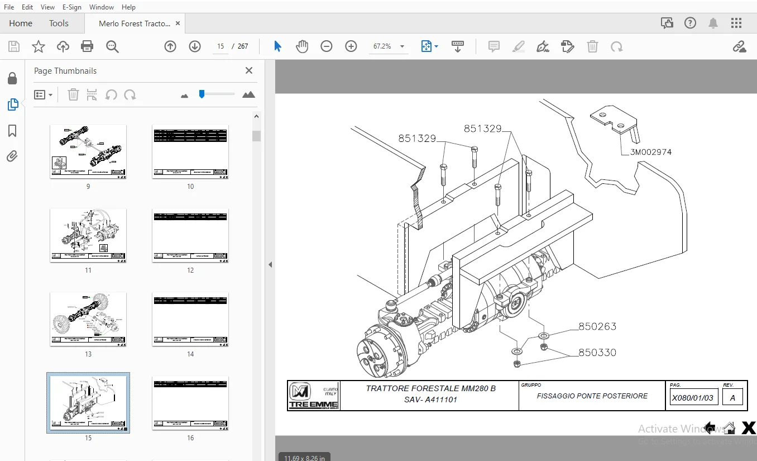This screenshot has width=757, height=461.
Task: Select the arrow Selection tool
Action: point(277,46)
